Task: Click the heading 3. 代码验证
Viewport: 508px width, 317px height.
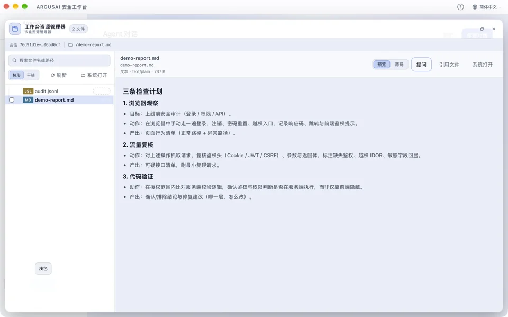Action: click(x=138, y=177)
